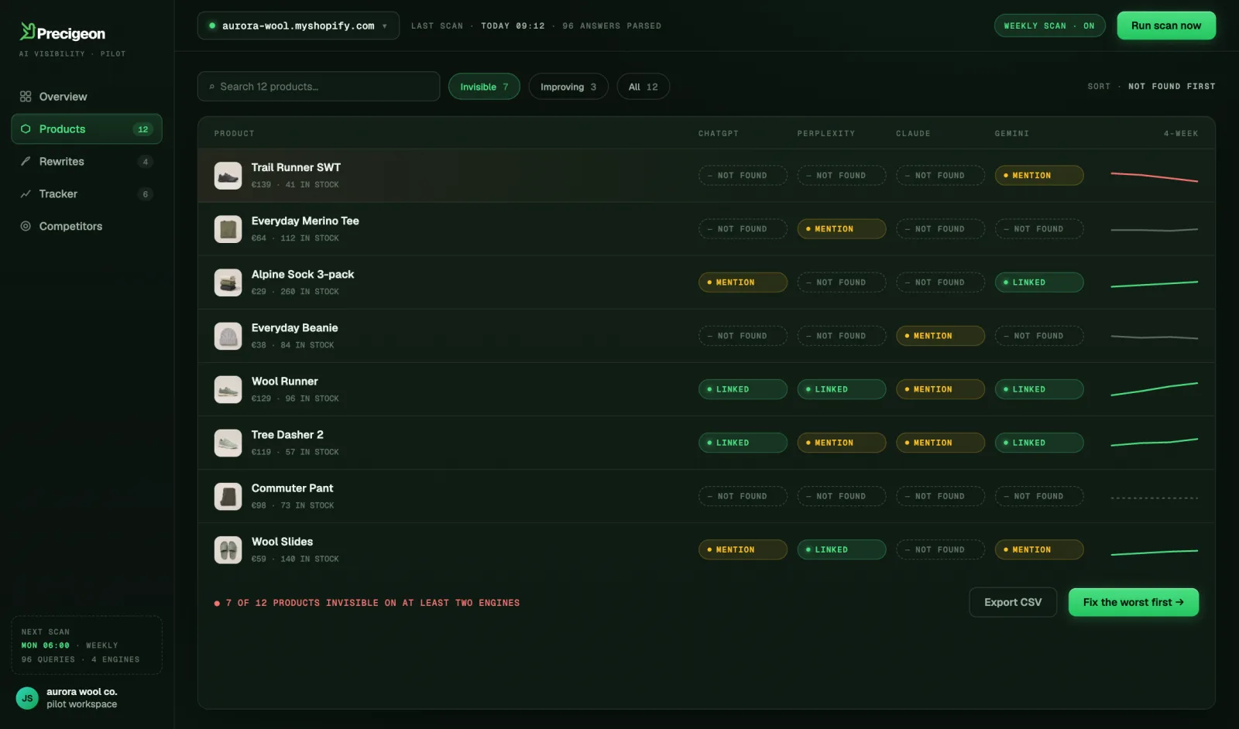Open Commuter Pant product thumbnail
1239x729 pixels.
tap(228, 496)
